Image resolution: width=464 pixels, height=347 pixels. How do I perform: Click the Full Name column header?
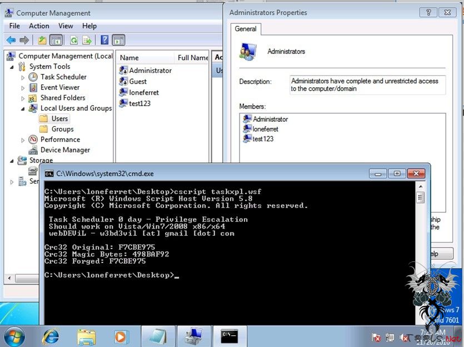(x=192, y=58)
